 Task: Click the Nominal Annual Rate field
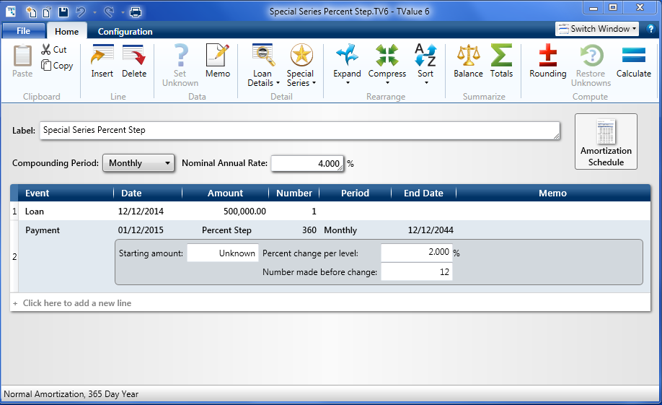pyautogui.click(x=307, y=164)
